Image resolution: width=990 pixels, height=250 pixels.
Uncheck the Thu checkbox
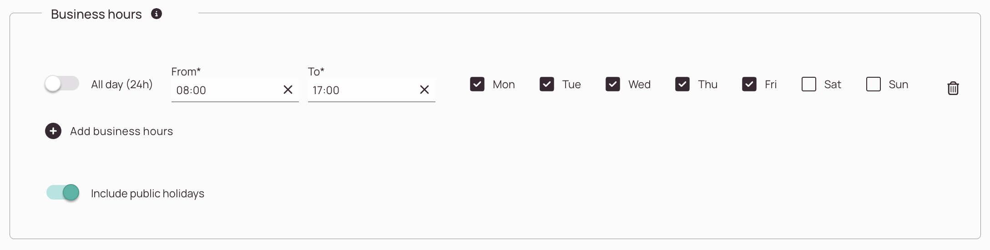682,85
